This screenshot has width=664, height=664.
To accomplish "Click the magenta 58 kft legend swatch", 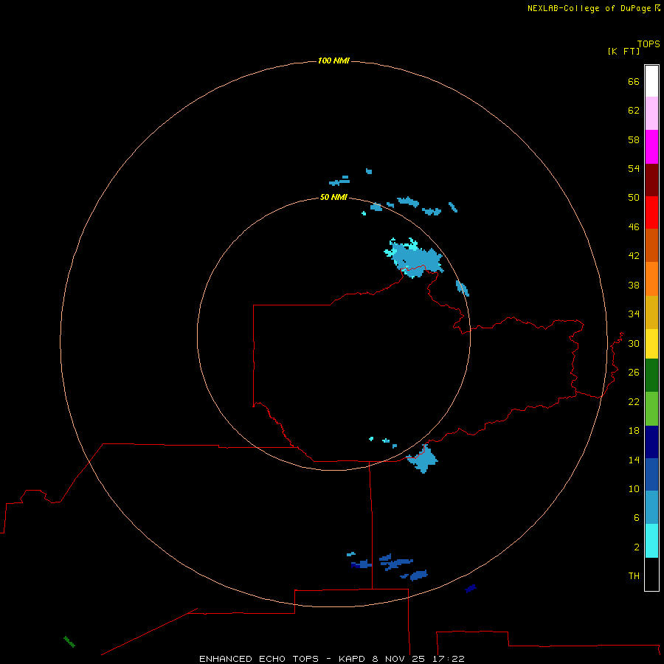I will (651, 147).
